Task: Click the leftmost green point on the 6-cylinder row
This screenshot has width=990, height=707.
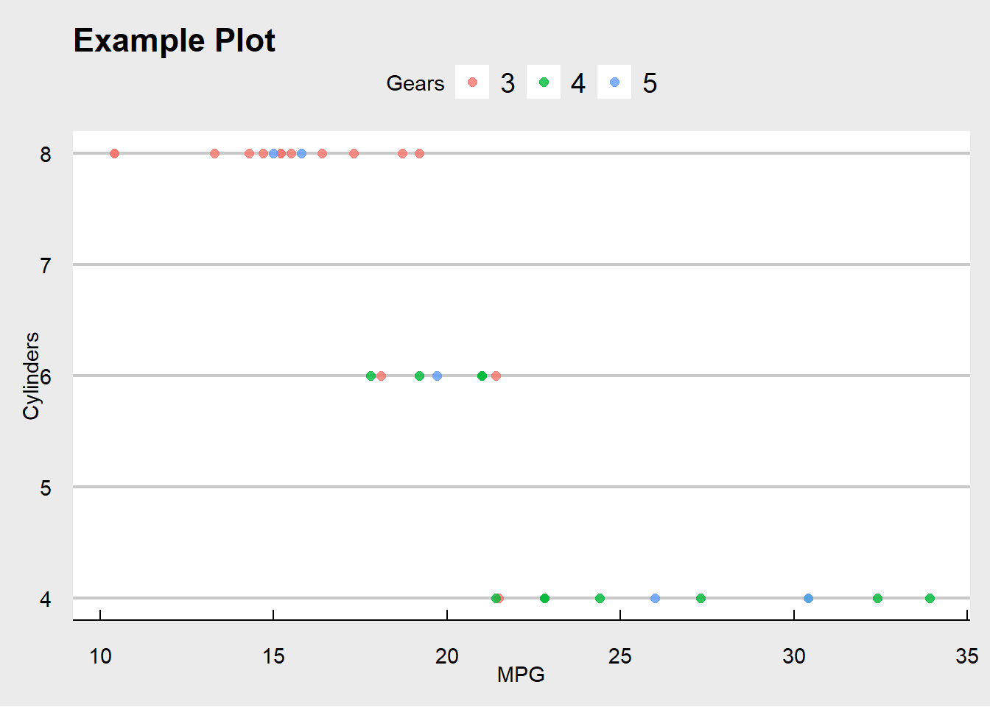Action: coord(371,376)
